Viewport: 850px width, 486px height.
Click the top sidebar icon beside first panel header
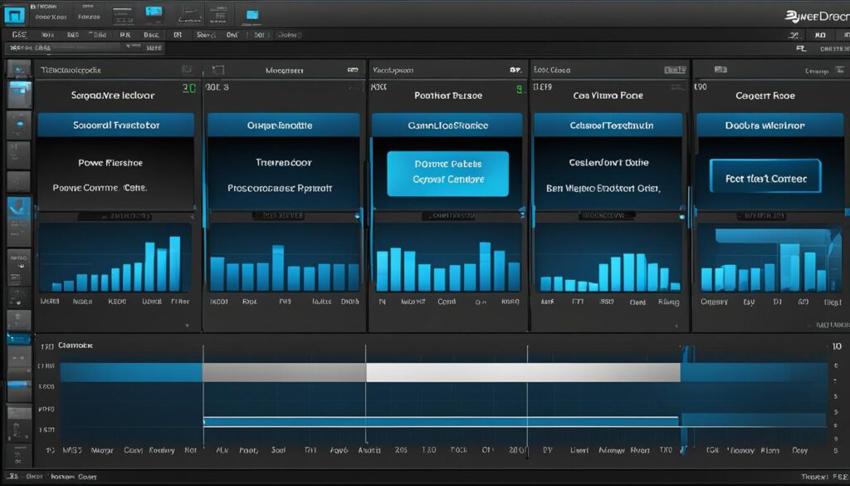(18, 70)
